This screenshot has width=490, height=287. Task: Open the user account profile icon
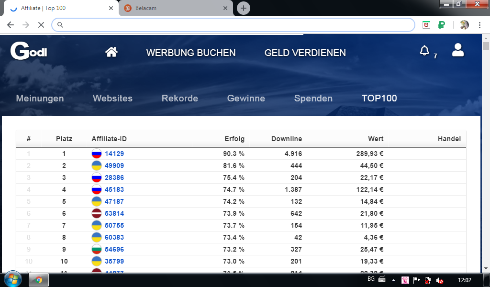point(458,50)
